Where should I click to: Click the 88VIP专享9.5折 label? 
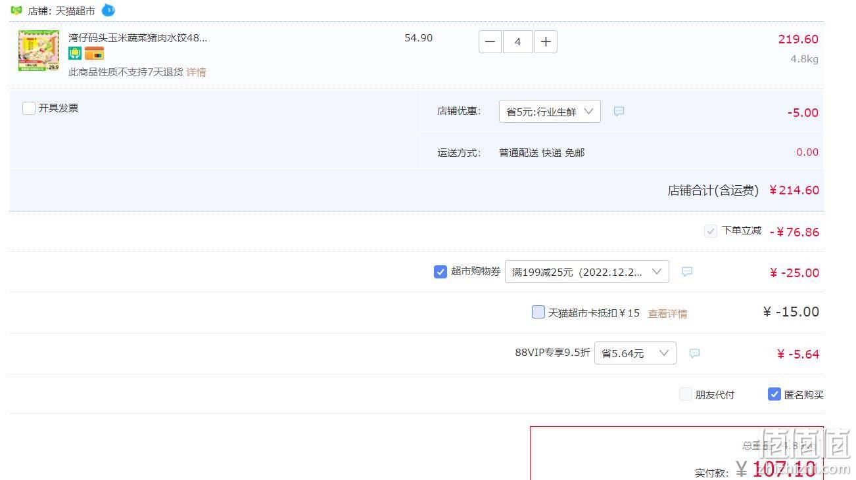pyautogui.click(x=552, y=353)
